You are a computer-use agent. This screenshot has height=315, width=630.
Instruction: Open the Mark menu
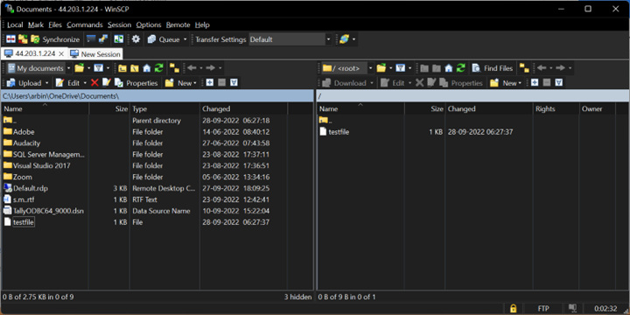pos(36,24)
